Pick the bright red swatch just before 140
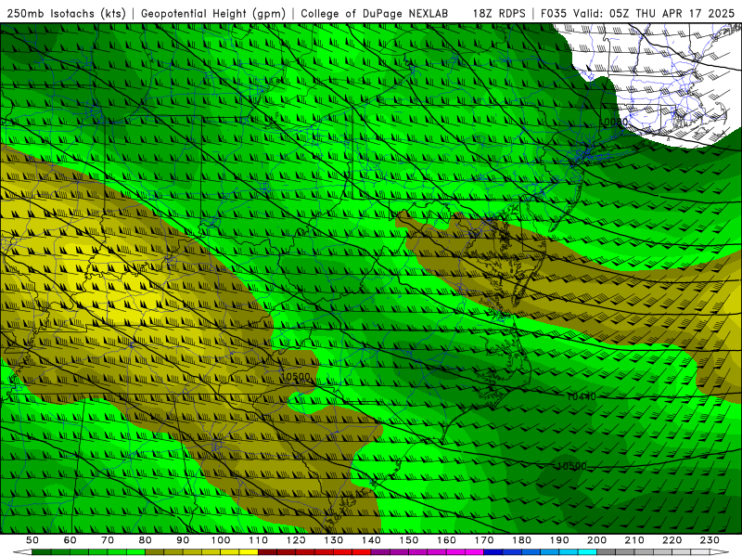This screenshot has height=557, width=742. 362,552
